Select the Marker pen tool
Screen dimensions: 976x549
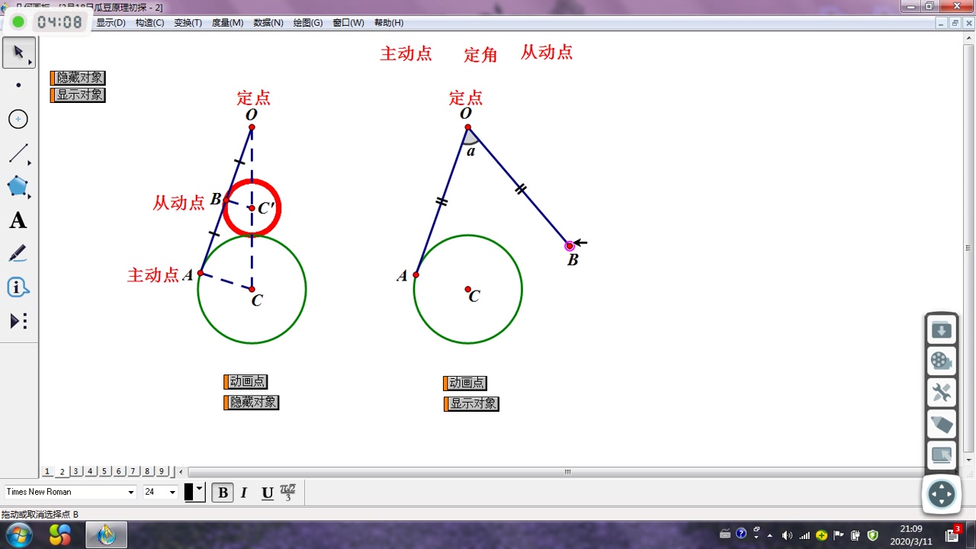tap(18, 254)
